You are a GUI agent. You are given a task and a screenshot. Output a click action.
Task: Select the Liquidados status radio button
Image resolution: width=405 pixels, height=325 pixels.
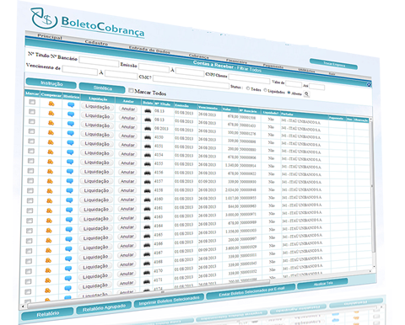coord(265,90)
